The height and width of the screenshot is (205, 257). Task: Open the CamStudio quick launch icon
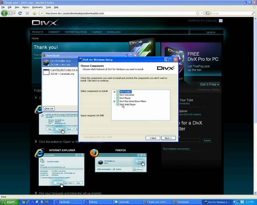tap(33, 202)
